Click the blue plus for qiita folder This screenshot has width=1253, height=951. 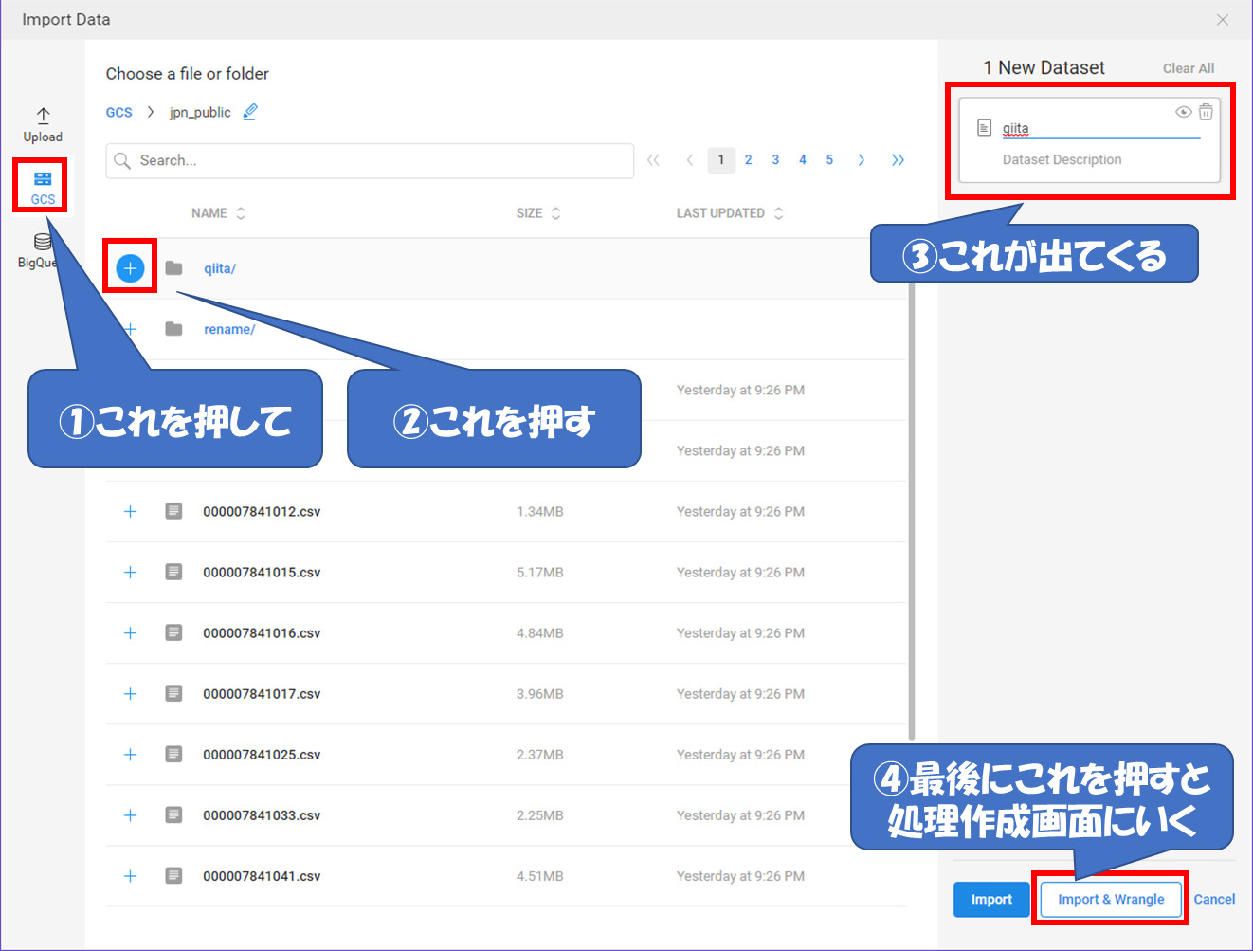tap(130, 268)
